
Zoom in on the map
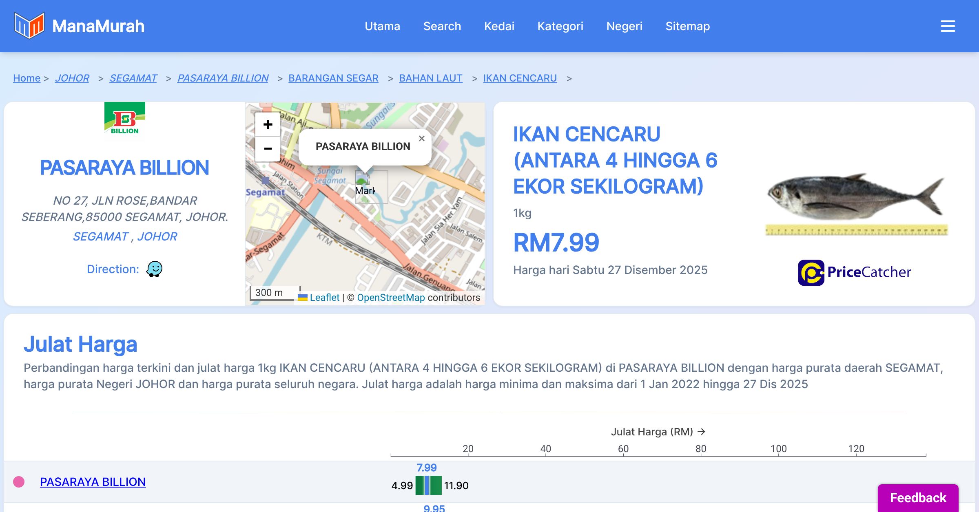click(x=268, y=124)
